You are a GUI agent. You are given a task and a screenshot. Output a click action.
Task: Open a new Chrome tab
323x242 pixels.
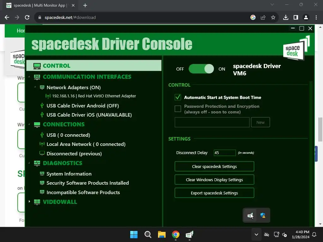point(85,5)
